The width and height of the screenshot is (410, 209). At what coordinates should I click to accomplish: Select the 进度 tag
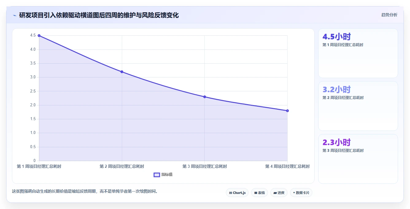279,193
